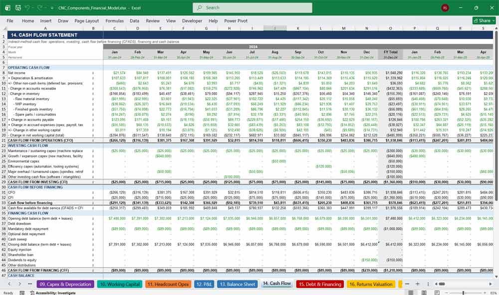
Task: Click info marker in Net income row
Action: coord(93,73)
